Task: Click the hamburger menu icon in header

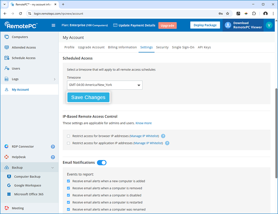Action: (53, 25)
